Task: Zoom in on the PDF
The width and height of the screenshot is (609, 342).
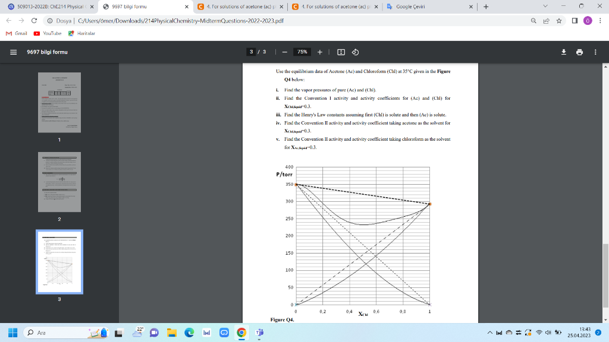Action: (x=319, y=52)
